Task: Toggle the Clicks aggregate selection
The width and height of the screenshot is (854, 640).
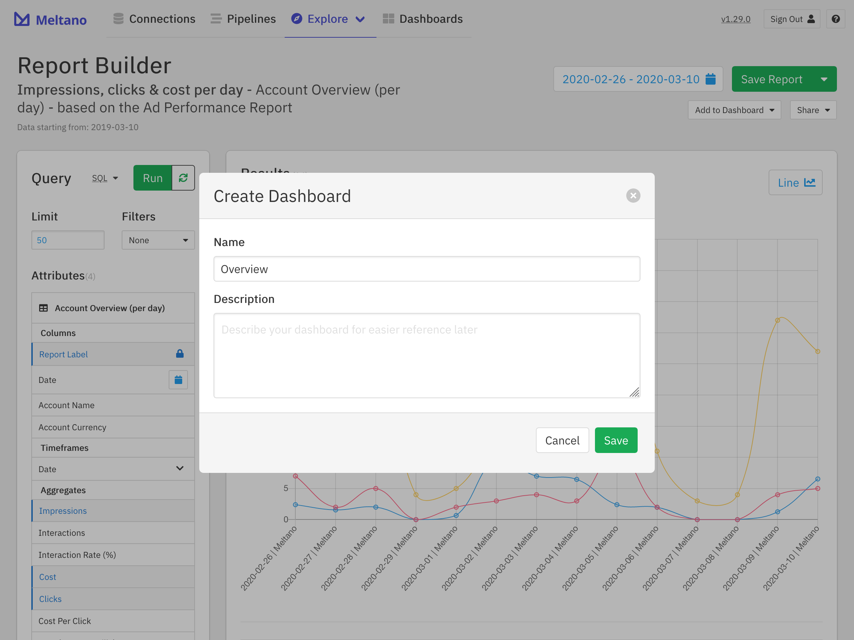Action: point(51,599)
